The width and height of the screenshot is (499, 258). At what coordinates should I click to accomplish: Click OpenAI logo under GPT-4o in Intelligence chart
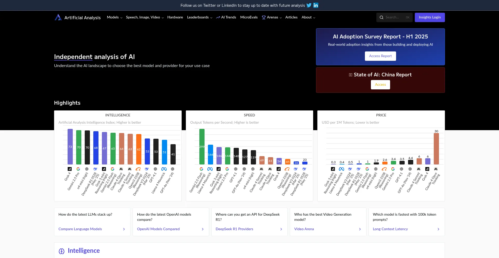pos(173,169)
